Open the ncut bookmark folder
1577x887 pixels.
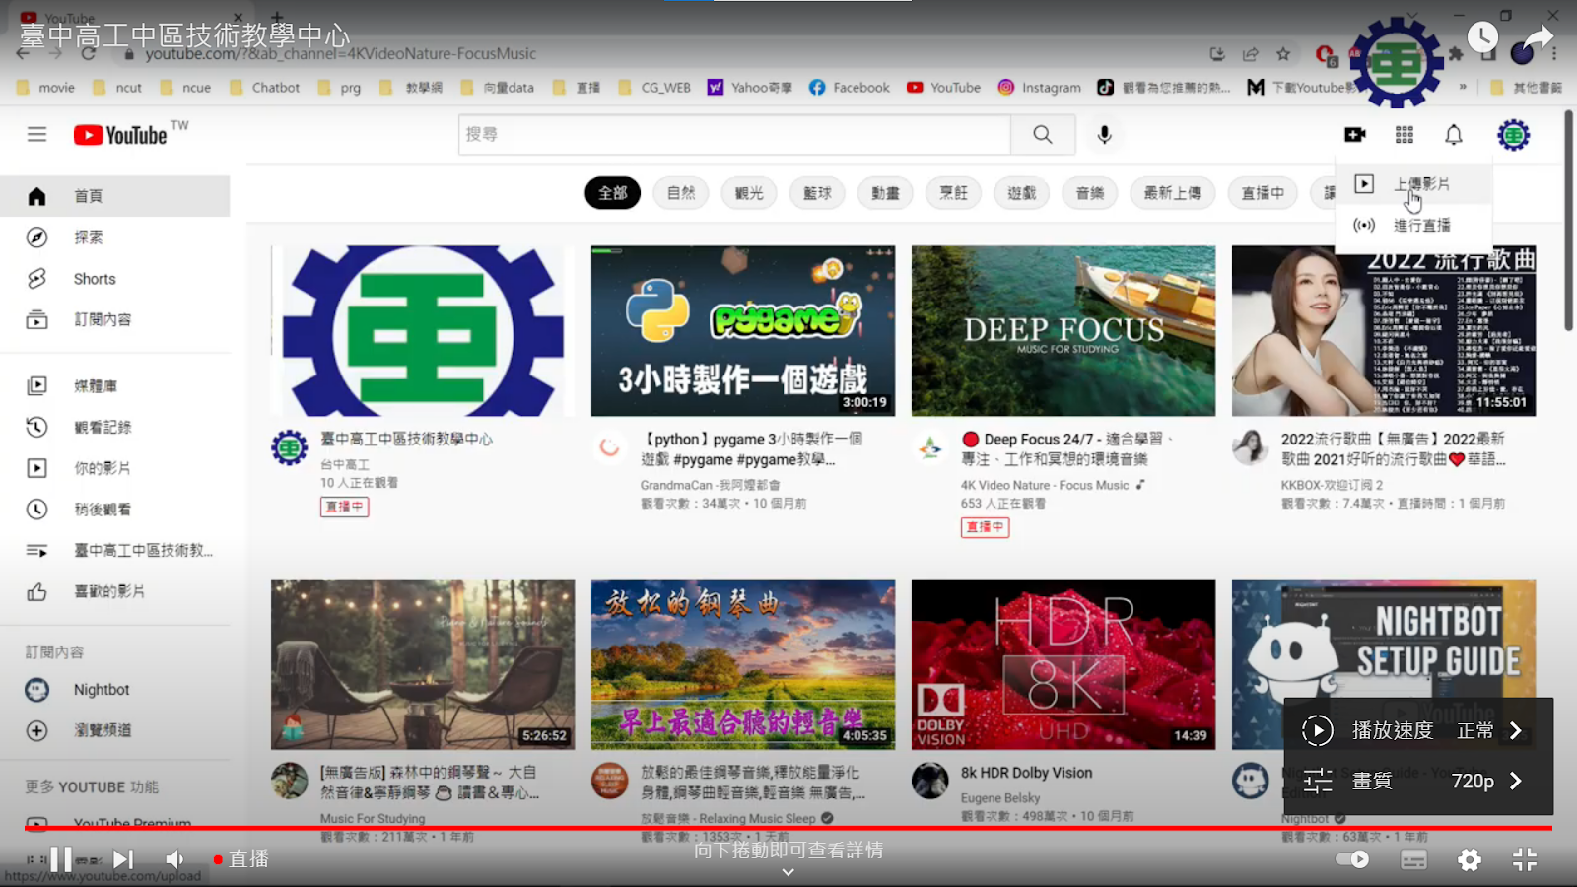coord(117,88)
